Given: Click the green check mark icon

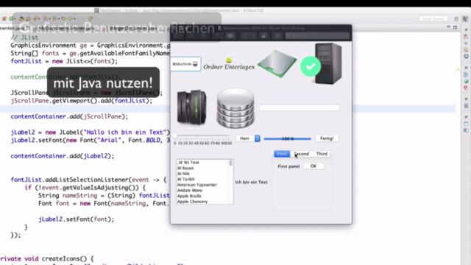Looking at the screenshot, I should [x=311, y=66].
